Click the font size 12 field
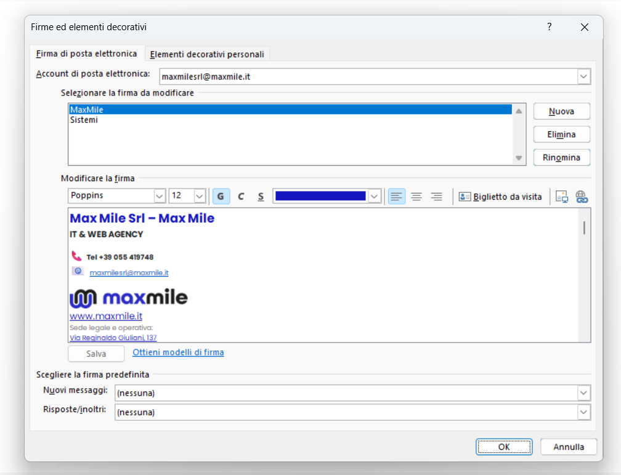Screen dimensions: 621x475 coord(181,196)
